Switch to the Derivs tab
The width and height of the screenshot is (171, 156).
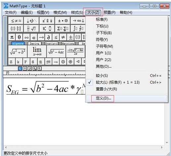coord(35,44)
